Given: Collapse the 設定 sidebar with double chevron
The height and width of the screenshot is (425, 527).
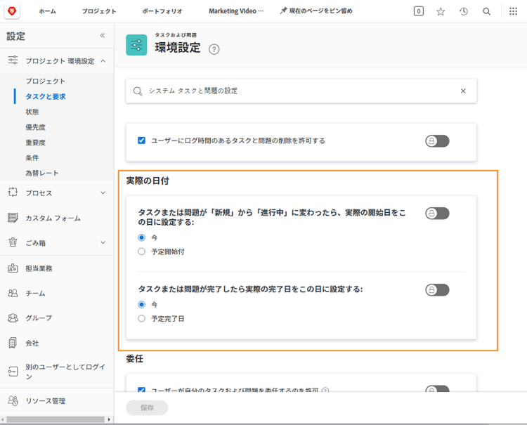Looking at the screenshot, I should pos(103,36).
